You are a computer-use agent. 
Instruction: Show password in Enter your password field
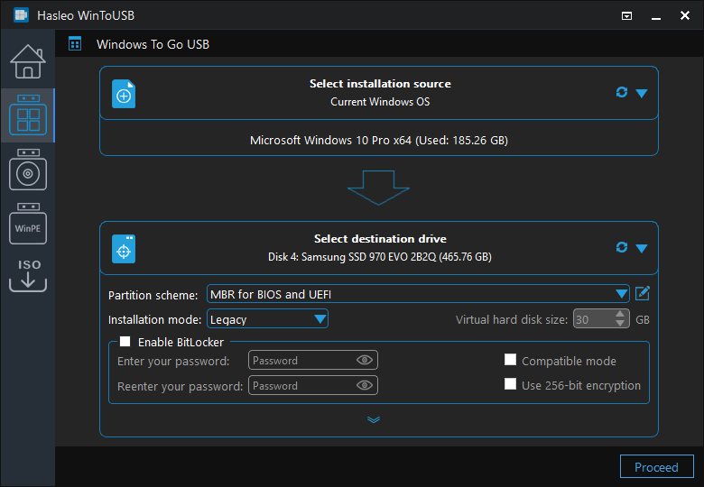(x=365, y=360)
